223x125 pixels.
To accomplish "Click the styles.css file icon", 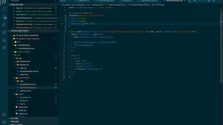I will point(16,114).
